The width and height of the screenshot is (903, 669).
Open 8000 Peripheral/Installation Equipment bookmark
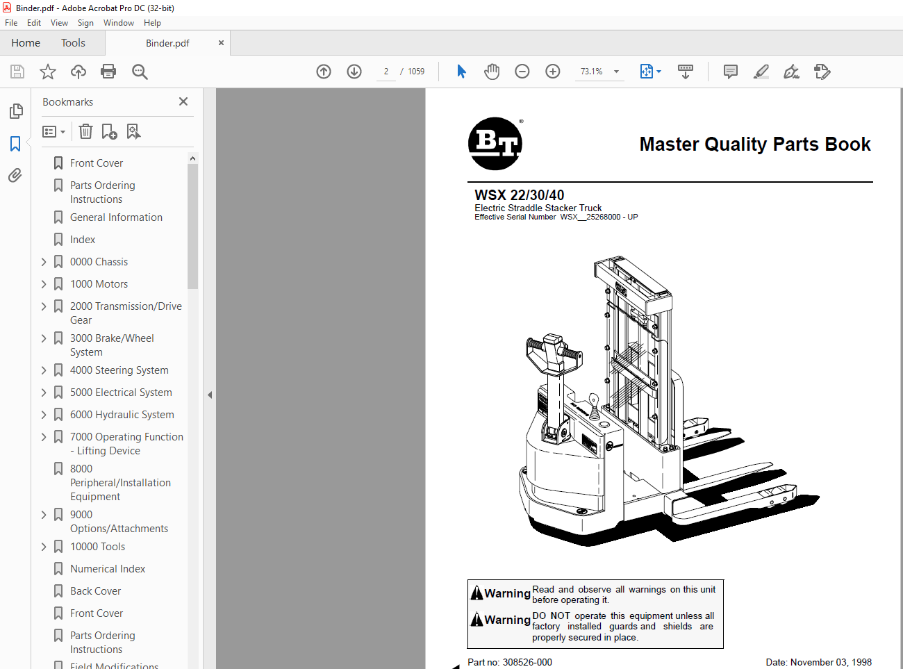tap(120, 483)
